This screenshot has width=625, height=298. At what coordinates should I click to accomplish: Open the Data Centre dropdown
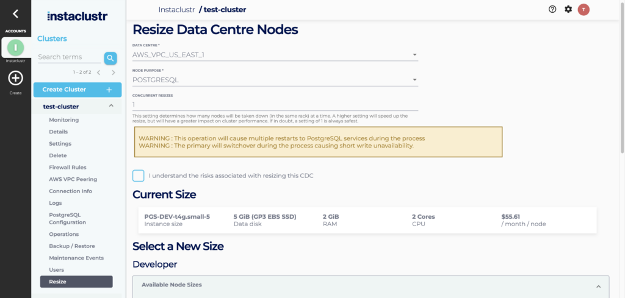275,55
